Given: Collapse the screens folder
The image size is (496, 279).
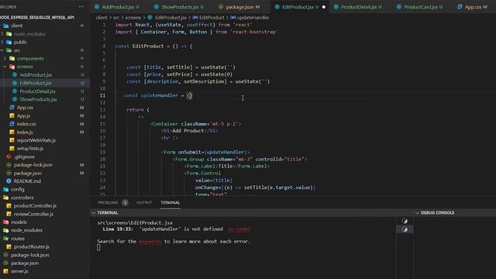Looking at the screenshot, I should click(25, 67).
